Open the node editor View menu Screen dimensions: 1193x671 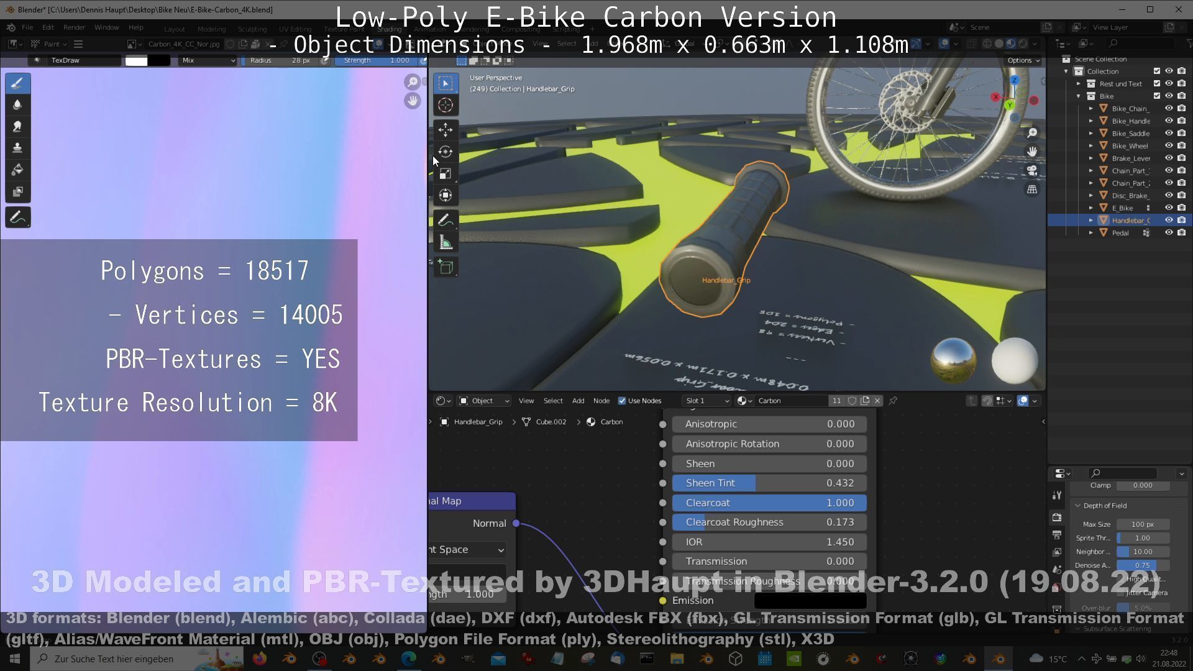[526, 401]
